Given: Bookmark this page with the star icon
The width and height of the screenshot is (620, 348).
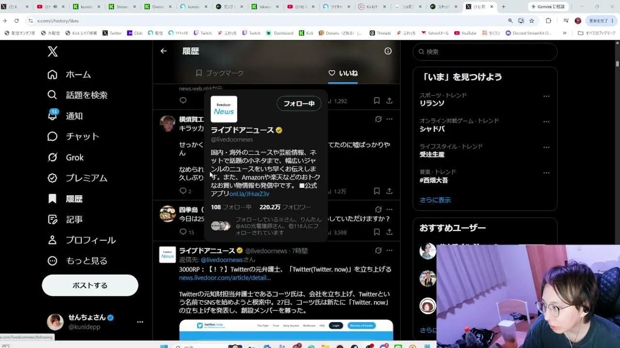Looking at the screenshot, I should [531, 21].
